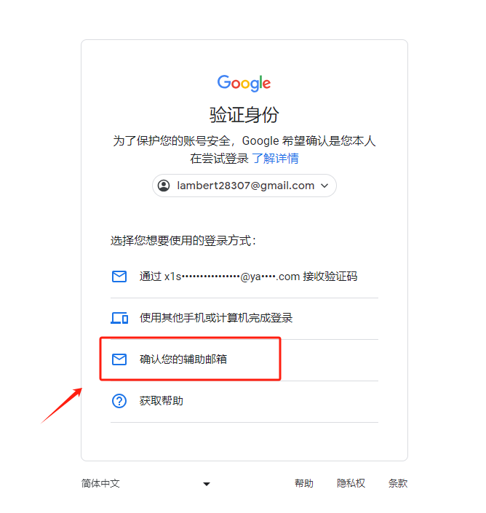
Task: Click the devices icon for other phone login
Action: point(119,318)
